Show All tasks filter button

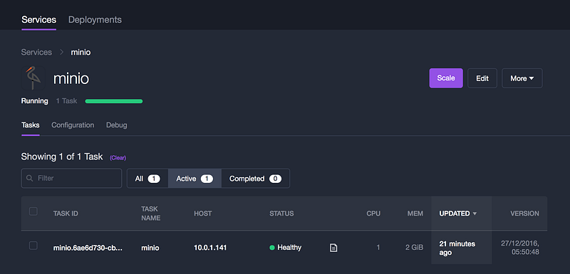[x=147, y=178]
